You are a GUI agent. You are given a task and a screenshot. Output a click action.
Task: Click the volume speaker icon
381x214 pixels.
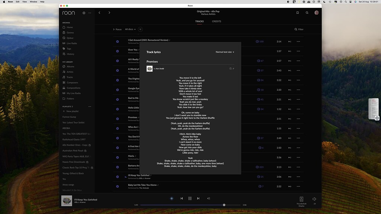click(x=314, y=199)
